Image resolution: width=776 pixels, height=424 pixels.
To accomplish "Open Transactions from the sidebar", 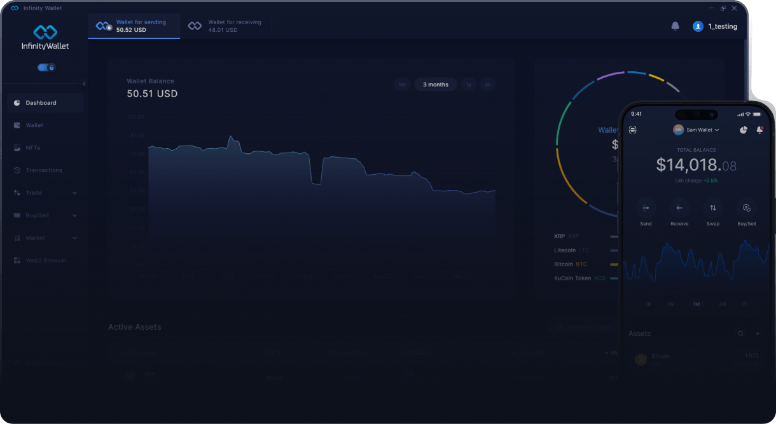I will point(45,170).
